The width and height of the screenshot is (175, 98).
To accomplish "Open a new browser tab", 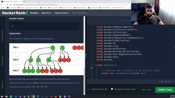I will point(24,2).
